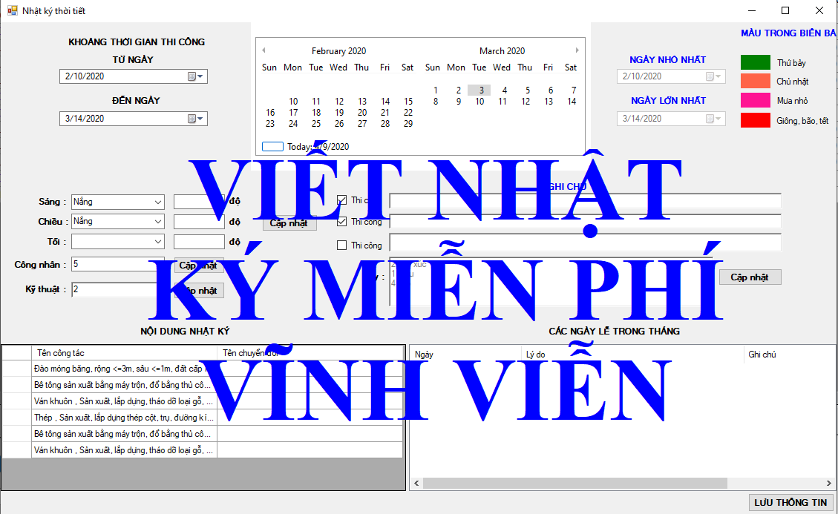Click left arrow of holidays table scrollbar
The width and height of the screenshot is (838, 514).
click(x=416, y=484)
